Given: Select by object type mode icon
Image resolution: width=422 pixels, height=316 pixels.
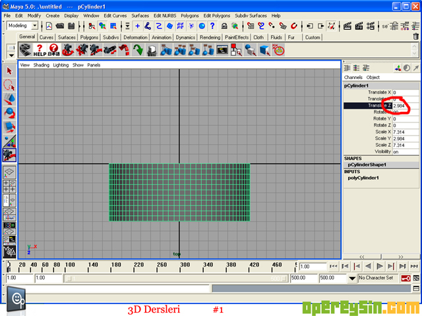Looking at the screenshot, I should coord(102,26).
